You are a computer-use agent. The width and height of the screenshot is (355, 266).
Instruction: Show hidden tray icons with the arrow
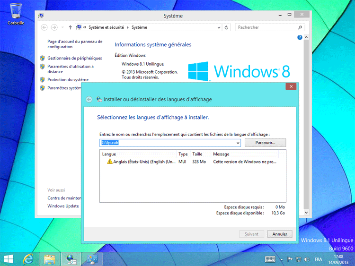point(282,259)
